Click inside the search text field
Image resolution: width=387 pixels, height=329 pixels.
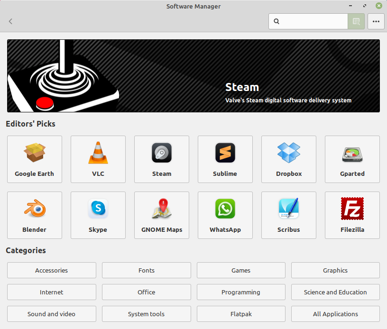coord(308,21)
